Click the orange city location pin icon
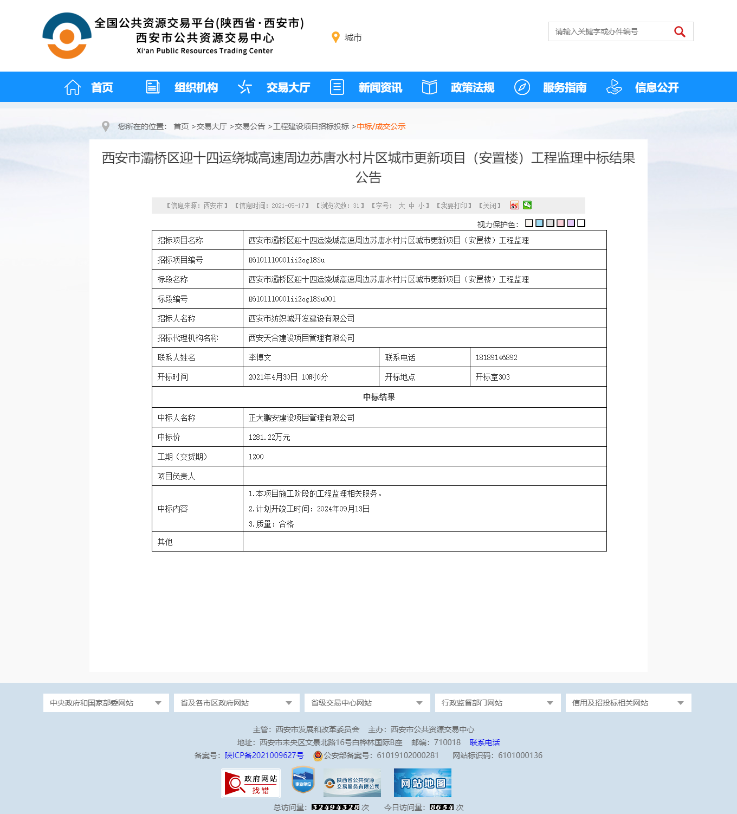737x814 pixels. (x=335, y=37)
